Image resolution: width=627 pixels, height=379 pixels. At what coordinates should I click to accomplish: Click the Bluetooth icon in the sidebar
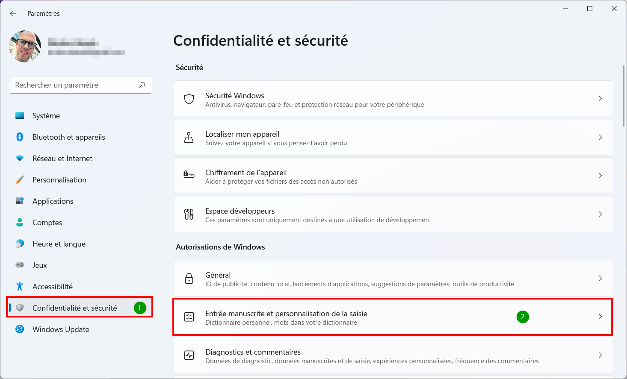click(x=20, y=137)
